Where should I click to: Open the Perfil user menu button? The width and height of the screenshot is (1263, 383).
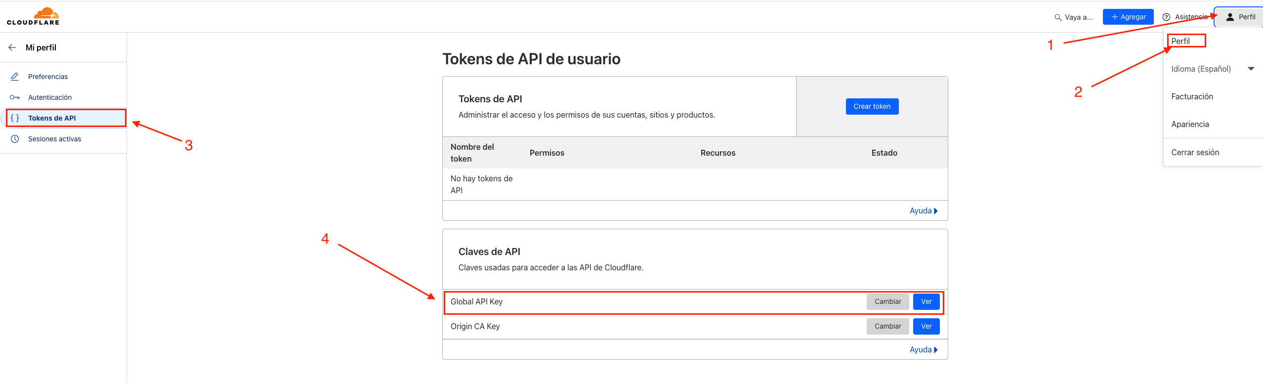[x=1240, y=17]
